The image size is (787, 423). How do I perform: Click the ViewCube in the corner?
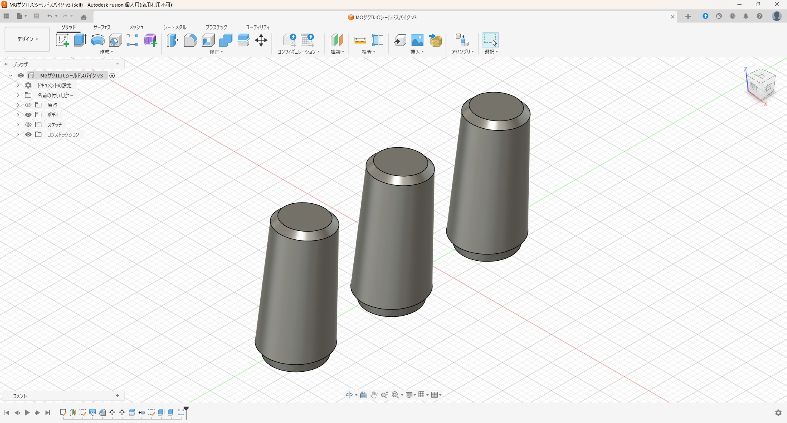762,85
